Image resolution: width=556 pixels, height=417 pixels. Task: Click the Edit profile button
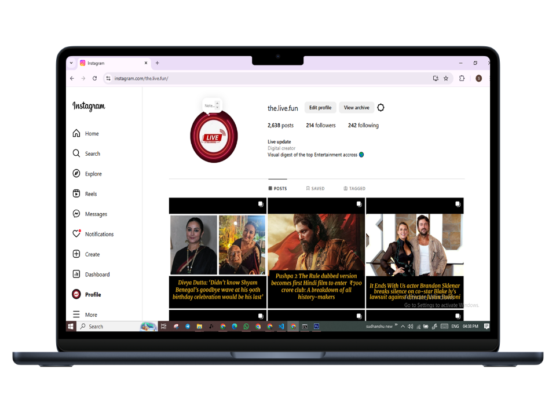coord(320,108)
